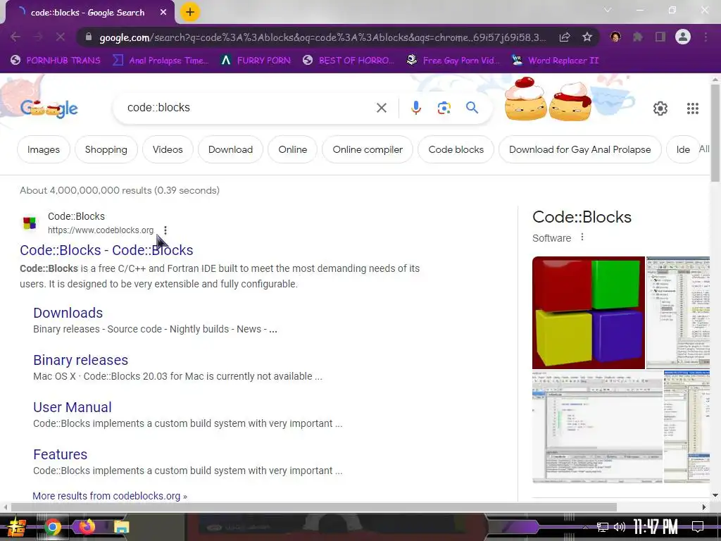This screenshot has height=541, width=721.
Task: Open the volume control in tray
Action: [620, 527]
